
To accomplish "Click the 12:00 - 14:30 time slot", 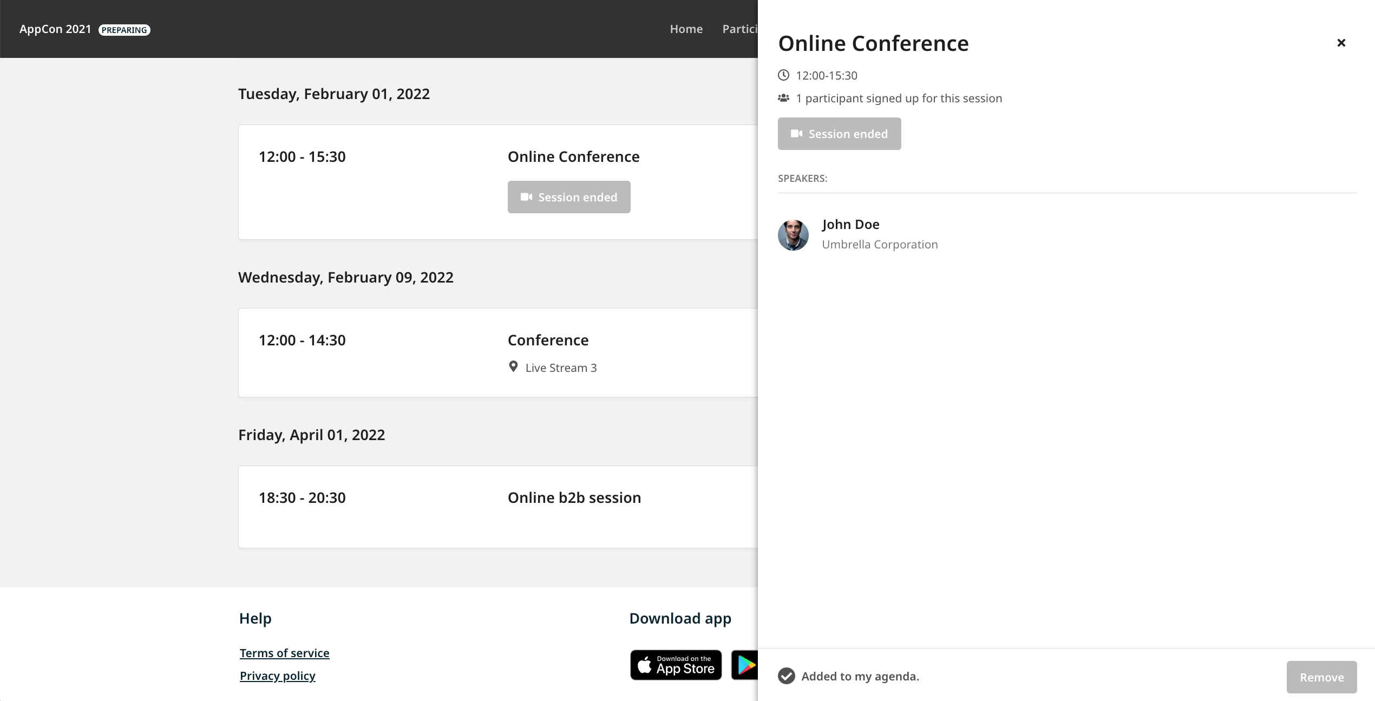I will click(302, 340).
